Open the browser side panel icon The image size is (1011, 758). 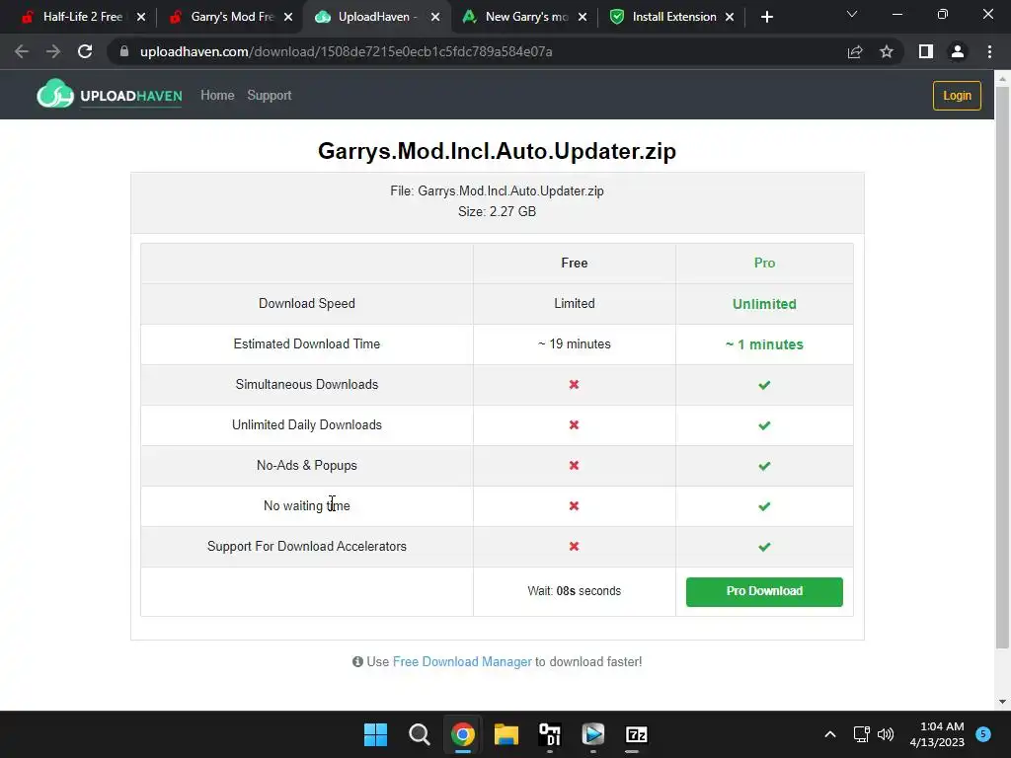point(926,51)
